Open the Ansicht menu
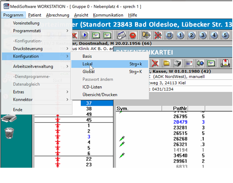The height and width of the screenshot is (183, 233). (x=81, y=15)
